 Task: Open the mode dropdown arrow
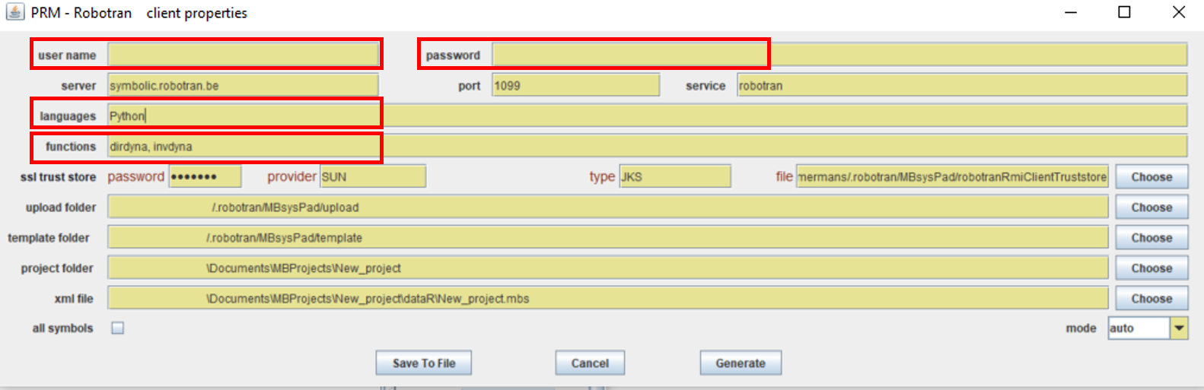1179,328
